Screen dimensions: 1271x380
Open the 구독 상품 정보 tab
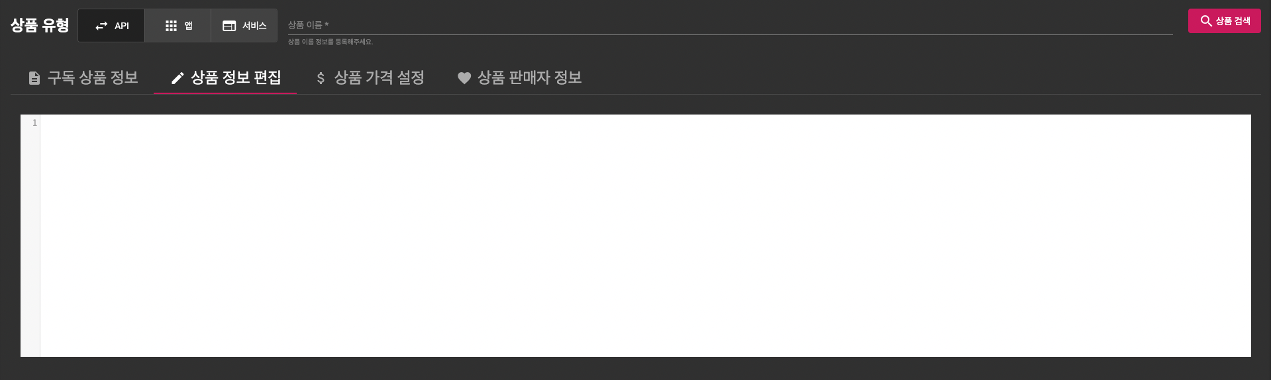(x=83, y=77)
